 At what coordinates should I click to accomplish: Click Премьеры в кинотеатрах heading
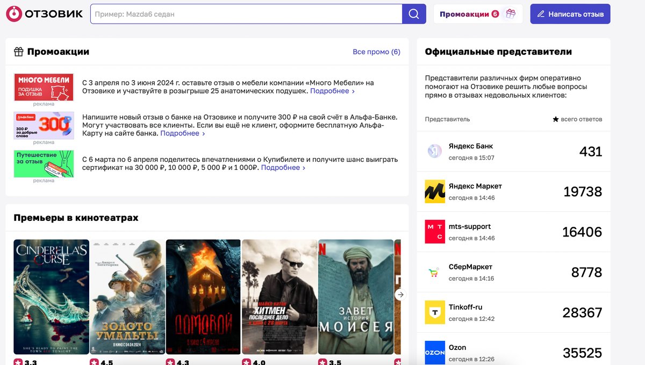pyautogui.click(x=76, y=218)
